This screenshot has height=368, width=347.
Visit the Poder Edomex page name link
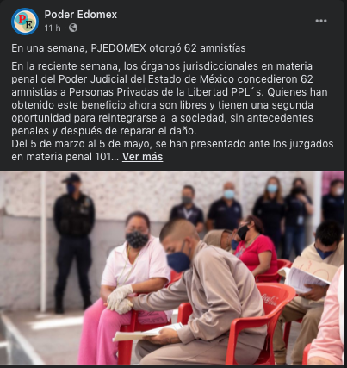81,15
